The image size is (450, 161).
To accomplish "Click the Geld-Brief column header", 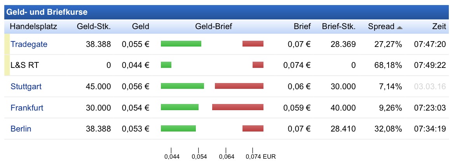I will point(213,27).
